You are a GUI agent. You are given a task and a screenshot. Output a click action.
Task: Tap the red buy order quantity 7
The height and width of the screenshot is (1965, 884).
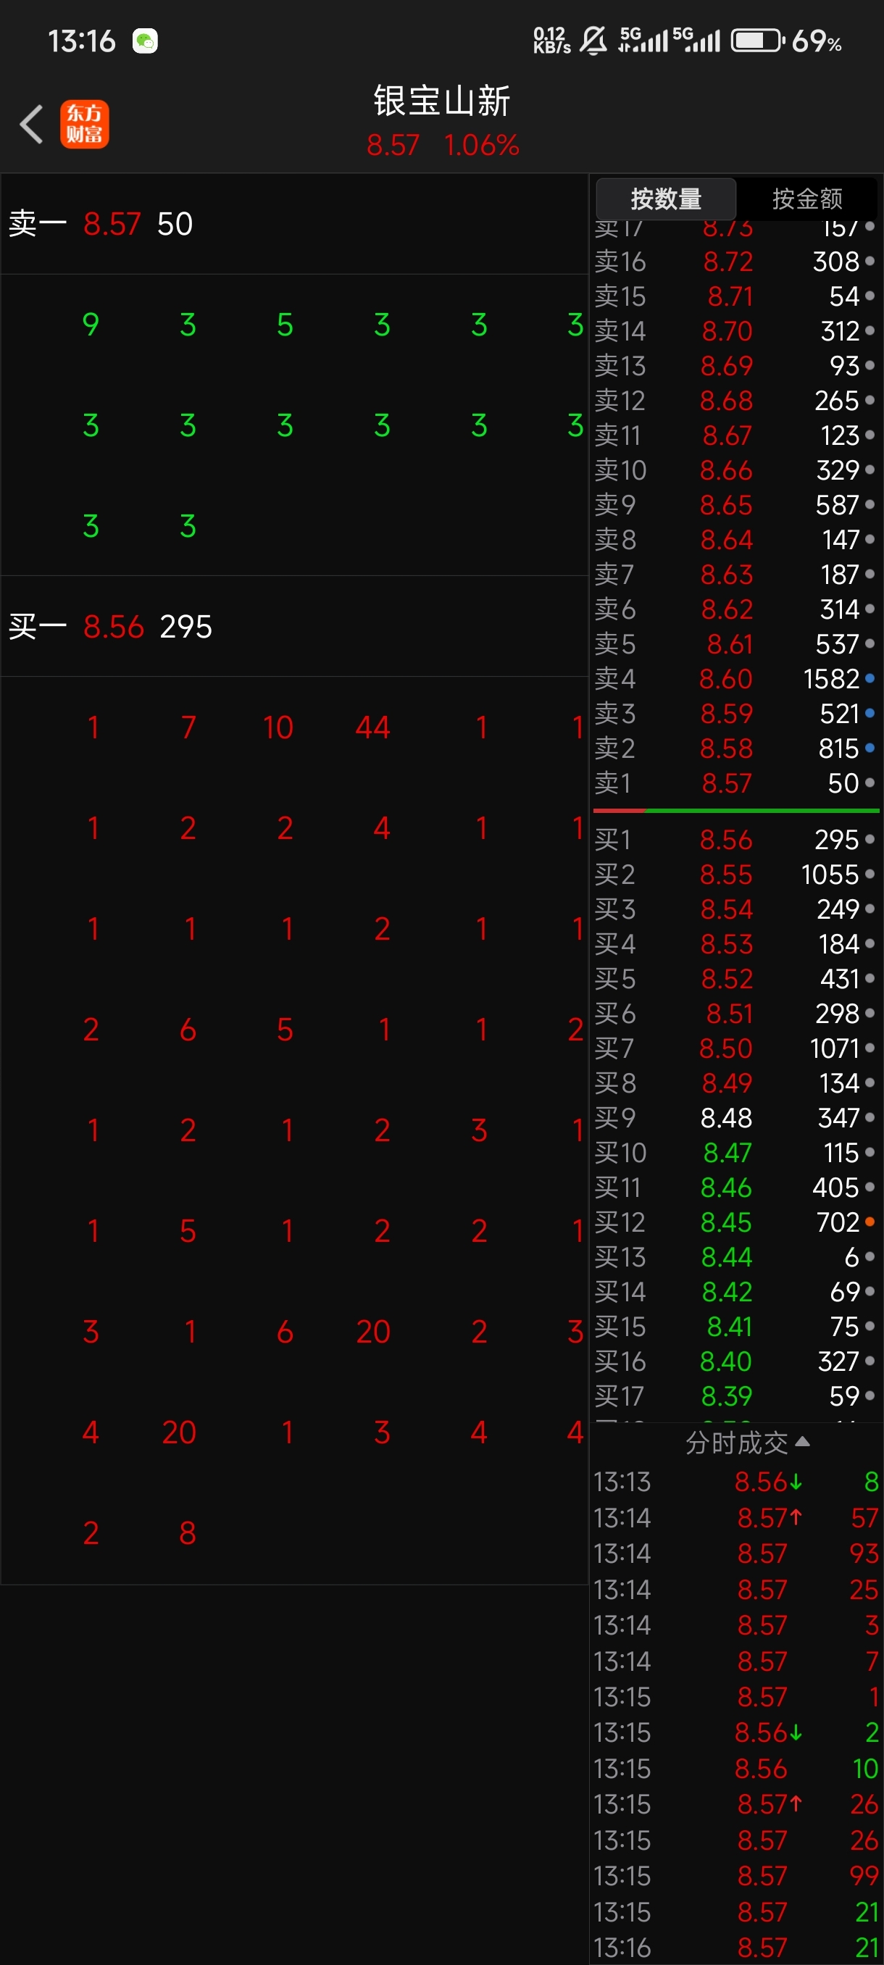[188, 727]
